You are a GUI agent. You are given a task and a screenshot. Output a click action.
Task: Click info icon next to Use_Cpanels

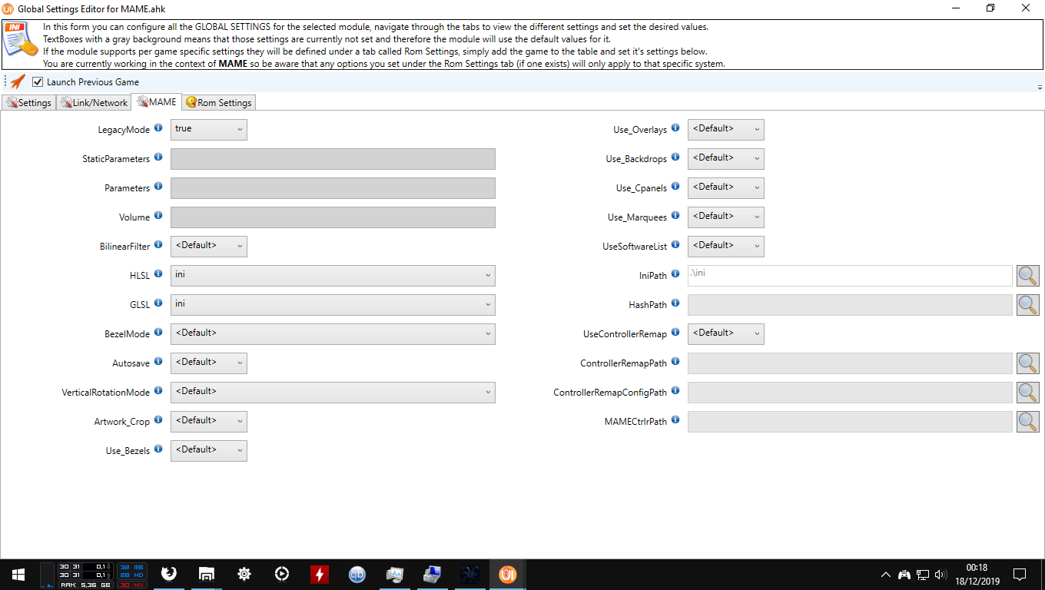tap(675, 187)
